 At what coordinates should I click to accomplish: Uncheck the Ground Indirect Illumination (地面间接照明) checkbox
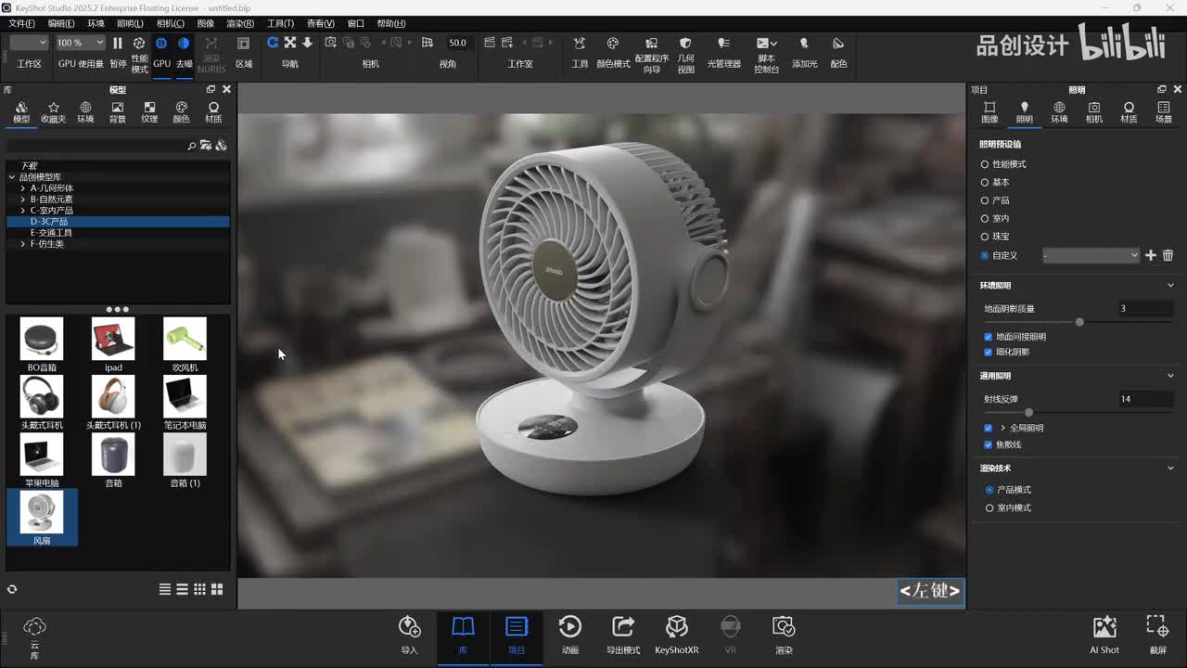988,337
